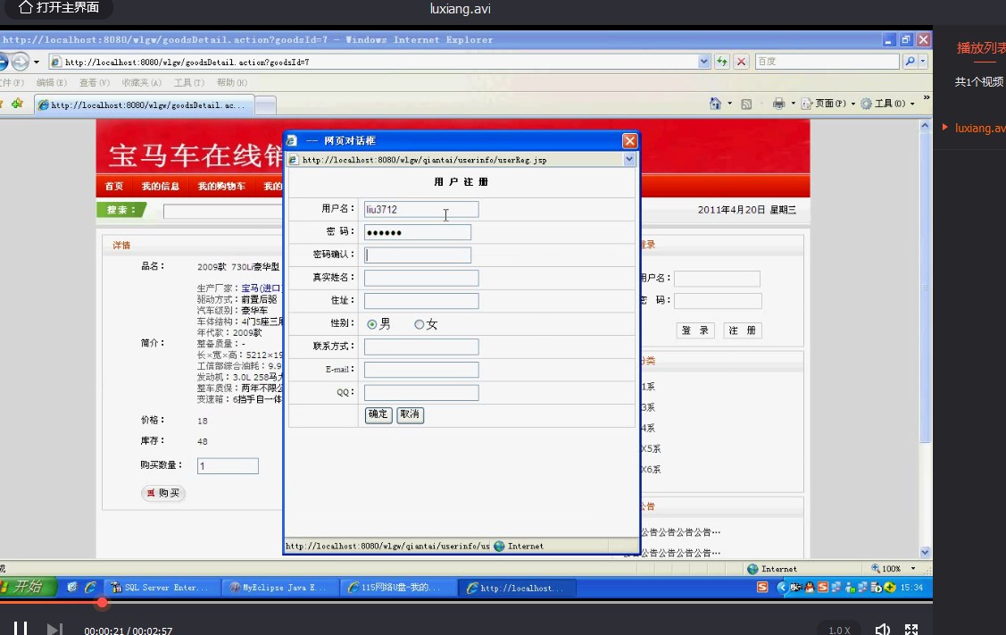
Task: Open main interface via 打开主界面
Action: coord(59,8)
